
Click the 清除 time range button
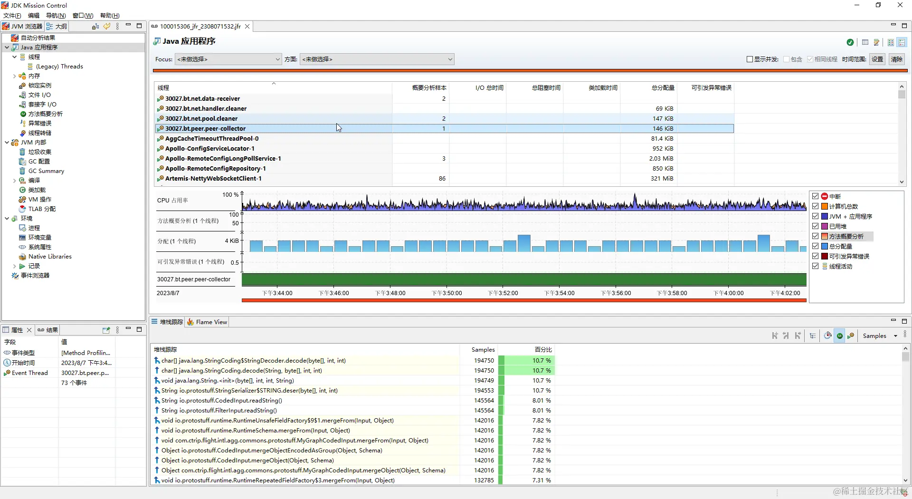click(897, 59)
